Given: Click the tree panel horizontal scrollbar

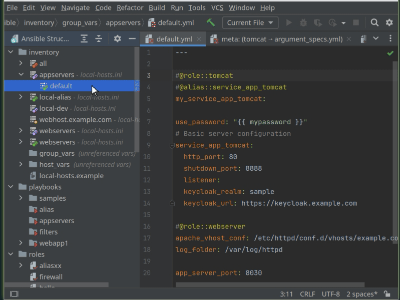Looking at the screenshot, I should click(x=57, y=285).
